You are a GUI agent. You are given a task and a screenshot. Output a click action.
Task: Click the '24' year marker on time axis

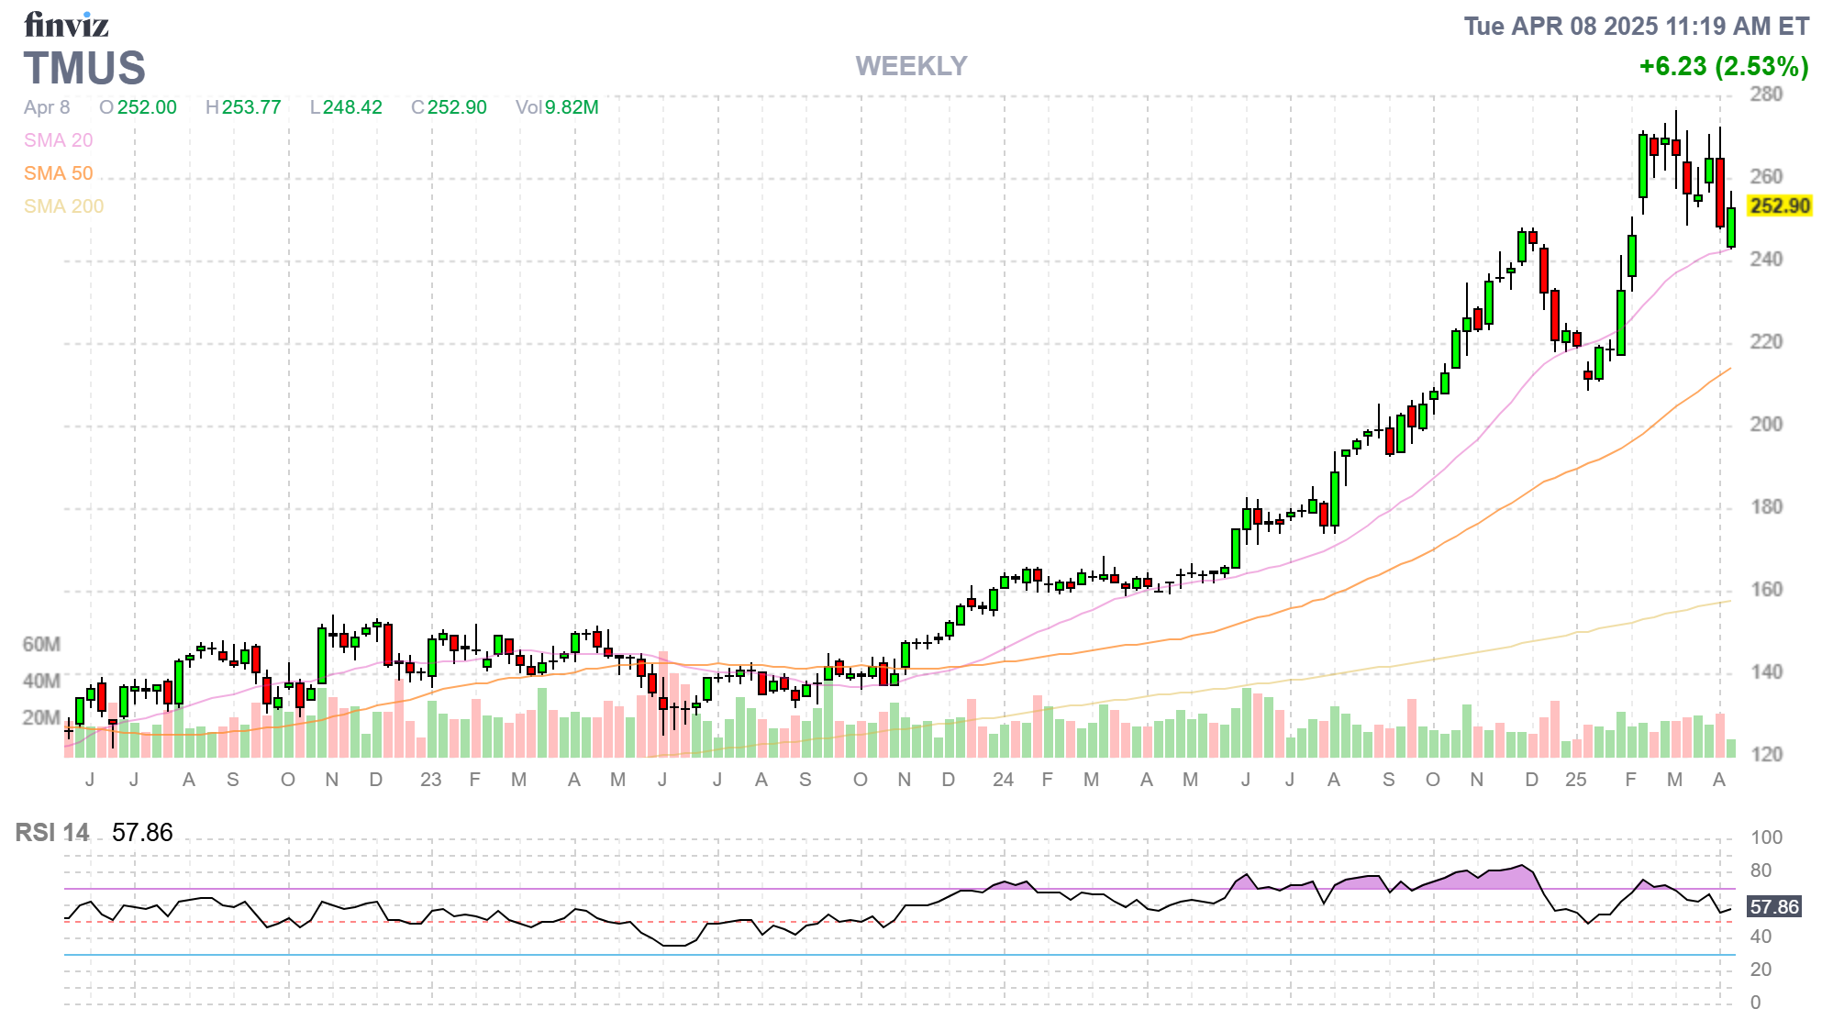[x=1003, y=780]
